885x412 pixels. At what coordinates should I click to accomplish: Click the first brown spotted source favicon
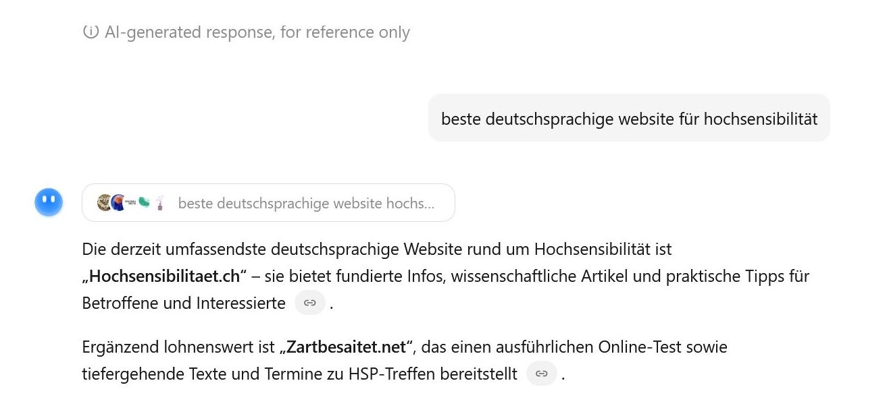click(x=104, y=202)
